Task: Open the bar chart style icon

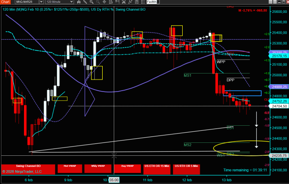Action: pos(79,2)
